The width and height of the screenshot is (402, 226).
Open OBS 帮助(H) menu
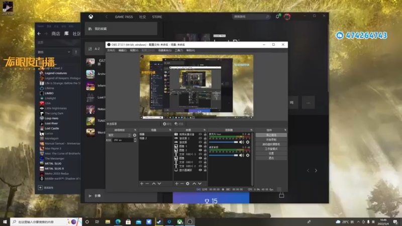[190, 51]
